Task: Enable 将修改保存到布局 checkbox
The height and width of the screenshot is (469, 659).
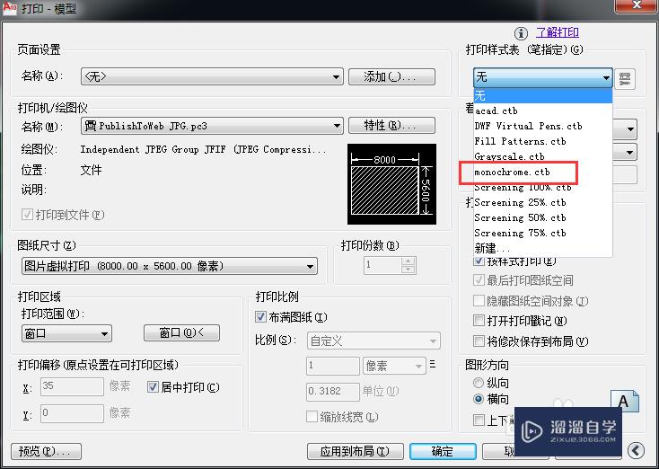Action: point(479,341)
